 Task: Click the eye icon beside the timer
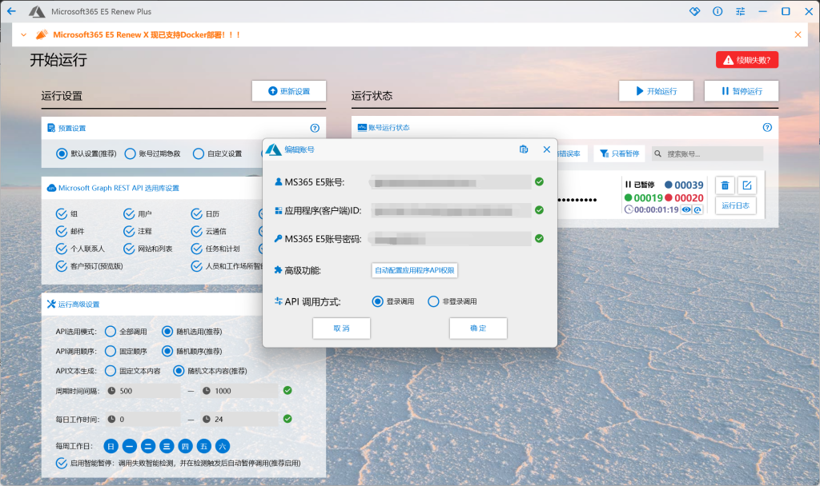coord(686,210)
